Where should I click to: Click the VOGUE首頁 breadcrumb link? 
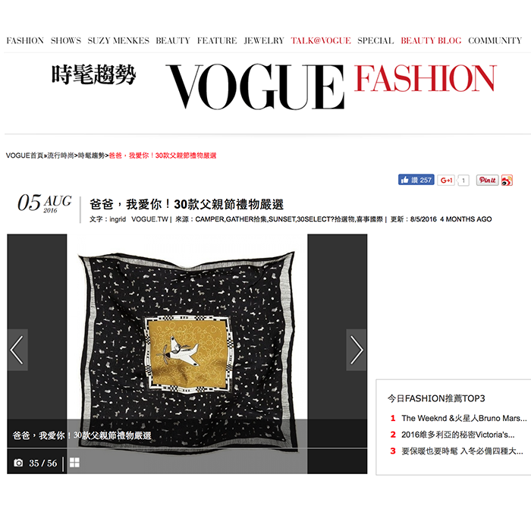pyautogui.click(x=24, y=156)
